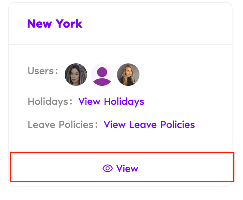Open the hooded dark-haired woman's avatar
243x200 pixels.
pos(76,75)
